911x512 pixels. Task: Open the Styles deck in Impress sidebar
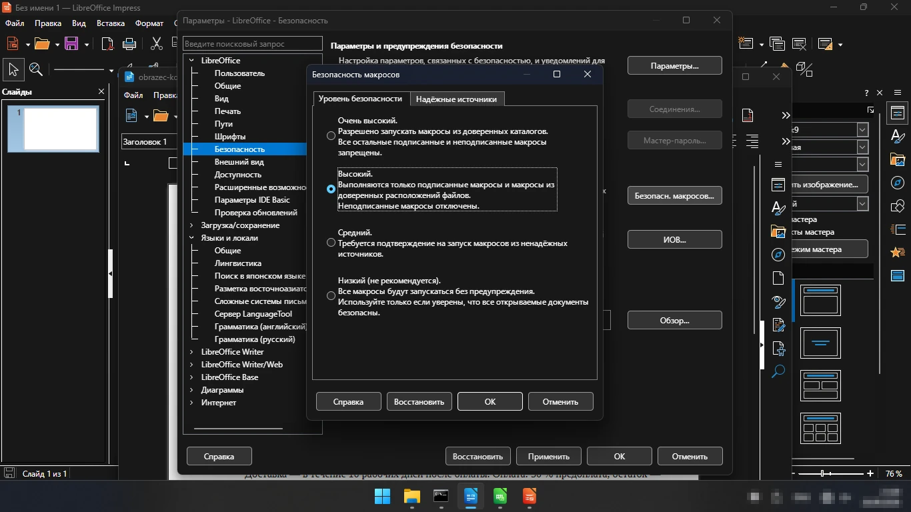[x=898, y=137]
